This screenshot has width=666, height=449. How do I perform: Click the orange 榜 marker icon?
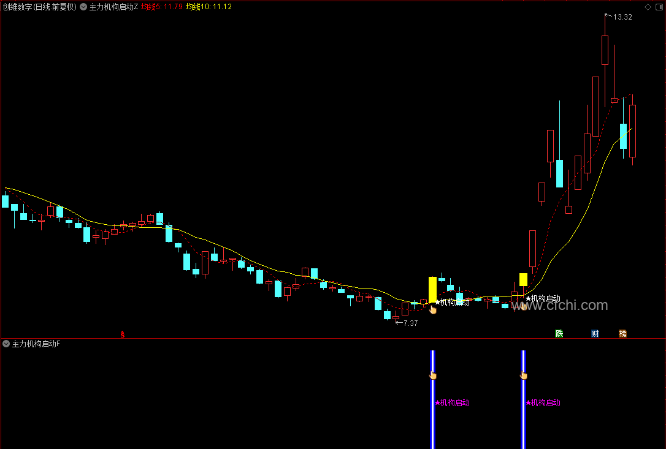(622, 334)
